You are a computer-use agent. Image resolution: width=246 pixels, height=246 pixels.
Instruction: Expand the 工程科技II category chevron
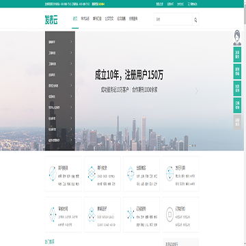(71, 64)
